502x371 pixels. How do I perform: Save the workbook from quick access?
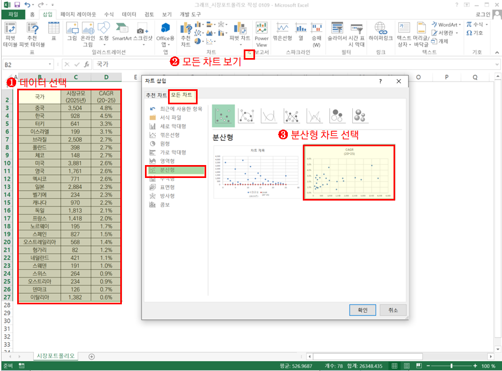click(x=17, y=5)
